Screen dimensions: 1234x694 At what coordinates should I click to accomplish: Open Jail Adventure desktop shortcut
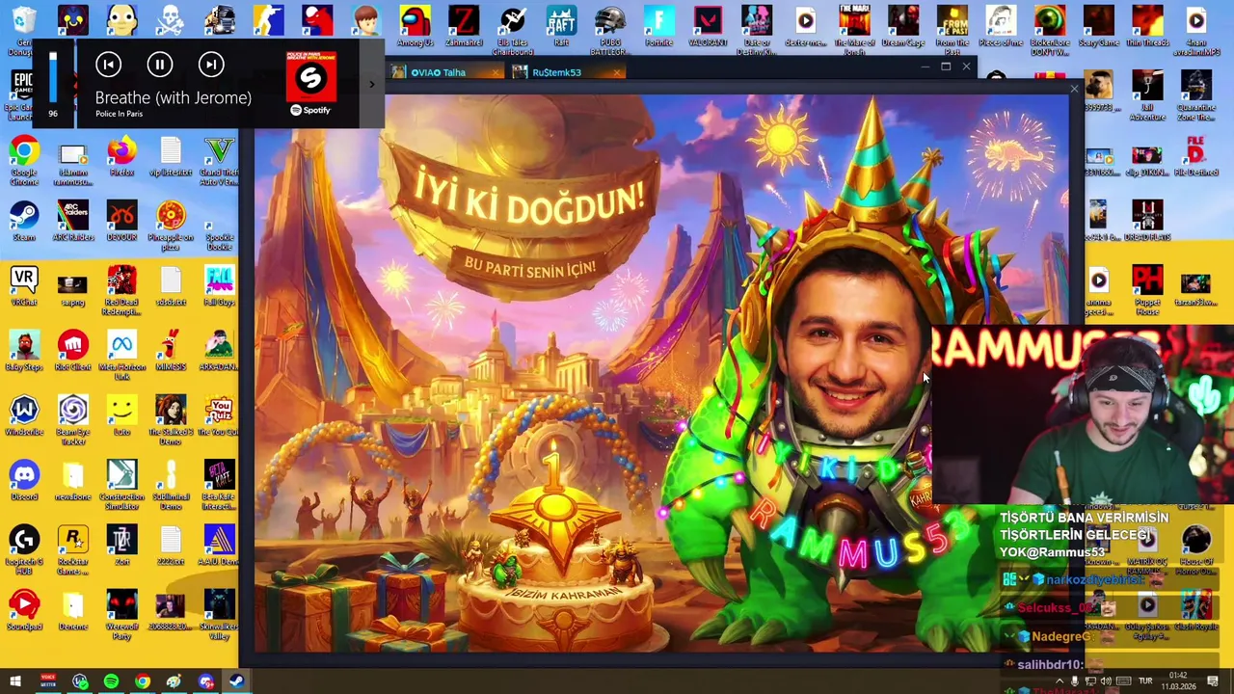[x=1147, y=97]
